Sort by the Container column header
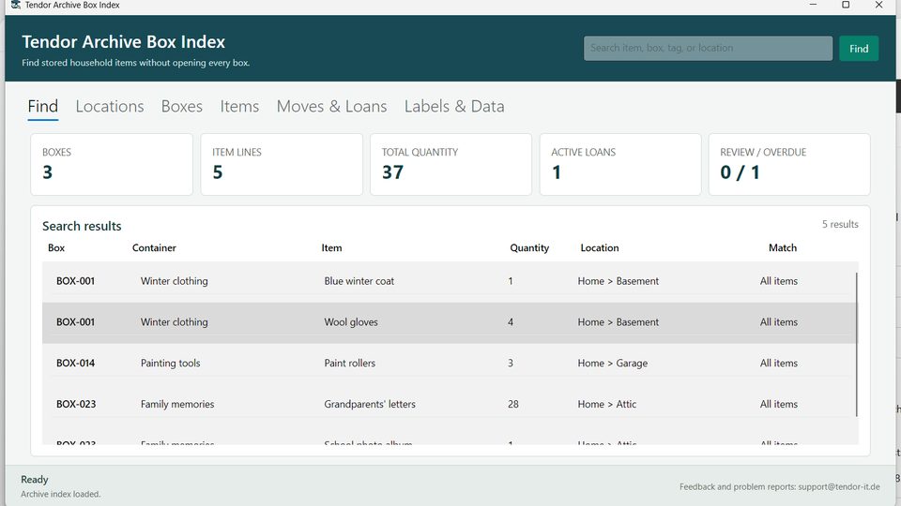 click(154, 247)
